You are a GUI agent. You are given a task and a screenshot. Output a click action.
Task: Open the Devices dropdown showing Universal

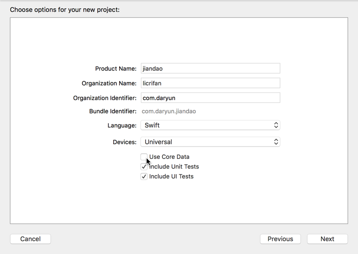[x=210, y=142]
